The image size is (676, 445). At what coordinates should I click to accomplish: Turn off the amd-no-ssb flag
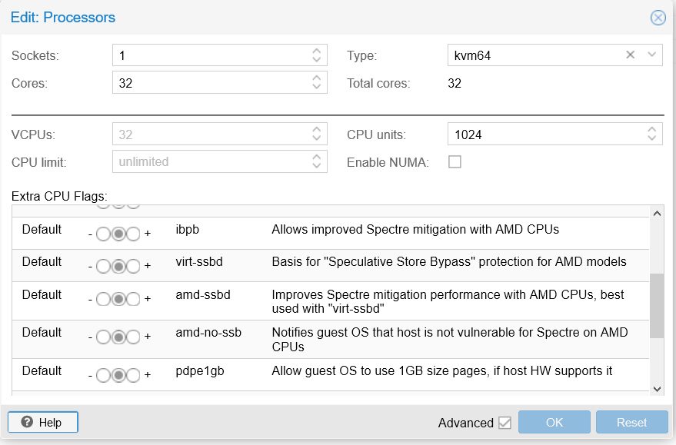click(x=104, y=337)
